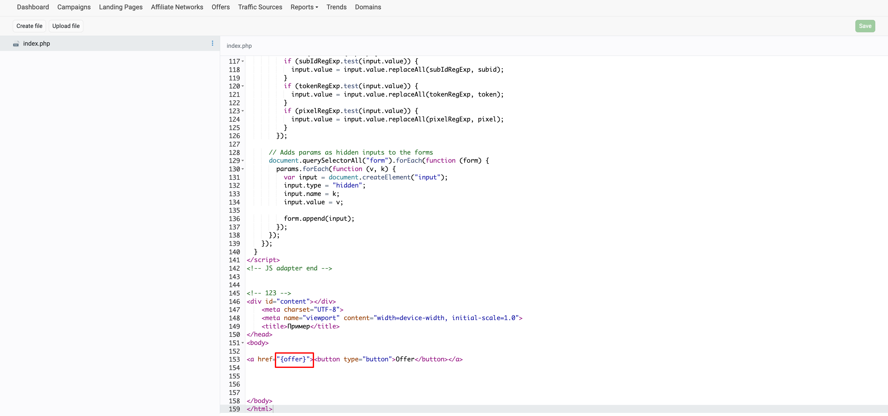Click line number 145 in gutter
The height and width of the screenshot is (416, 888).
pos(234,293)
